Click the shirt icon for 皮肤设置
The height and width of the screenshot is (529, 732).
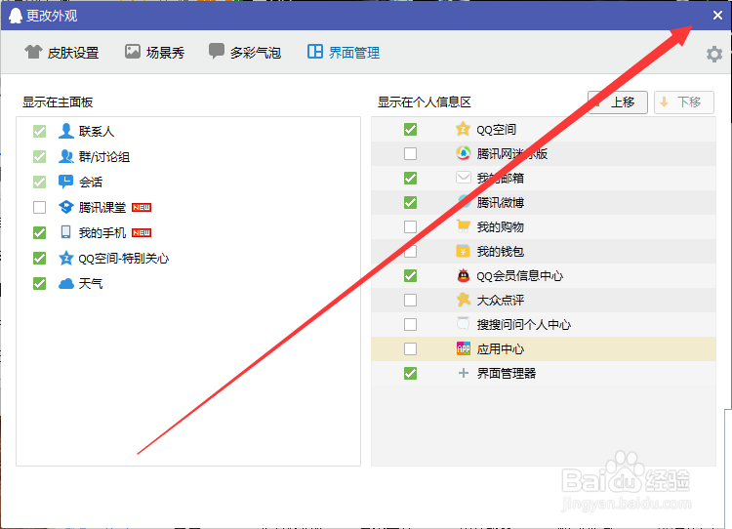(x=33, y=52)
